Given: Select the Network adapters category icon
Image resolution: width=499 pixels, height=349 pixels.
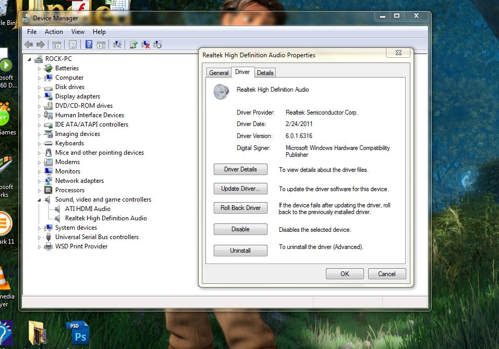Looking at the screenshot, I should (x=48, y=181).
